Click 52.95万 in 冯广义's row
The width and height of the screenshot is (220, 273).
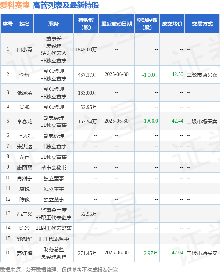click(88, 214)
